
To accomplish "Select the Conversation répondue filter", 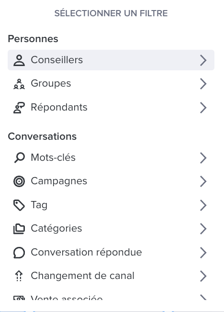I will [111, 253].
